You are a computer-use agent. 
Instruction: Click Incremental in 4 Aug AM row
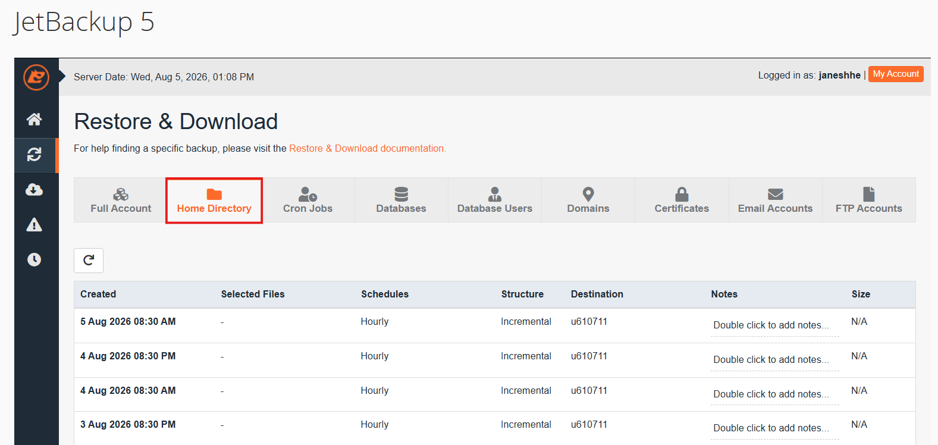click(526, 391)
